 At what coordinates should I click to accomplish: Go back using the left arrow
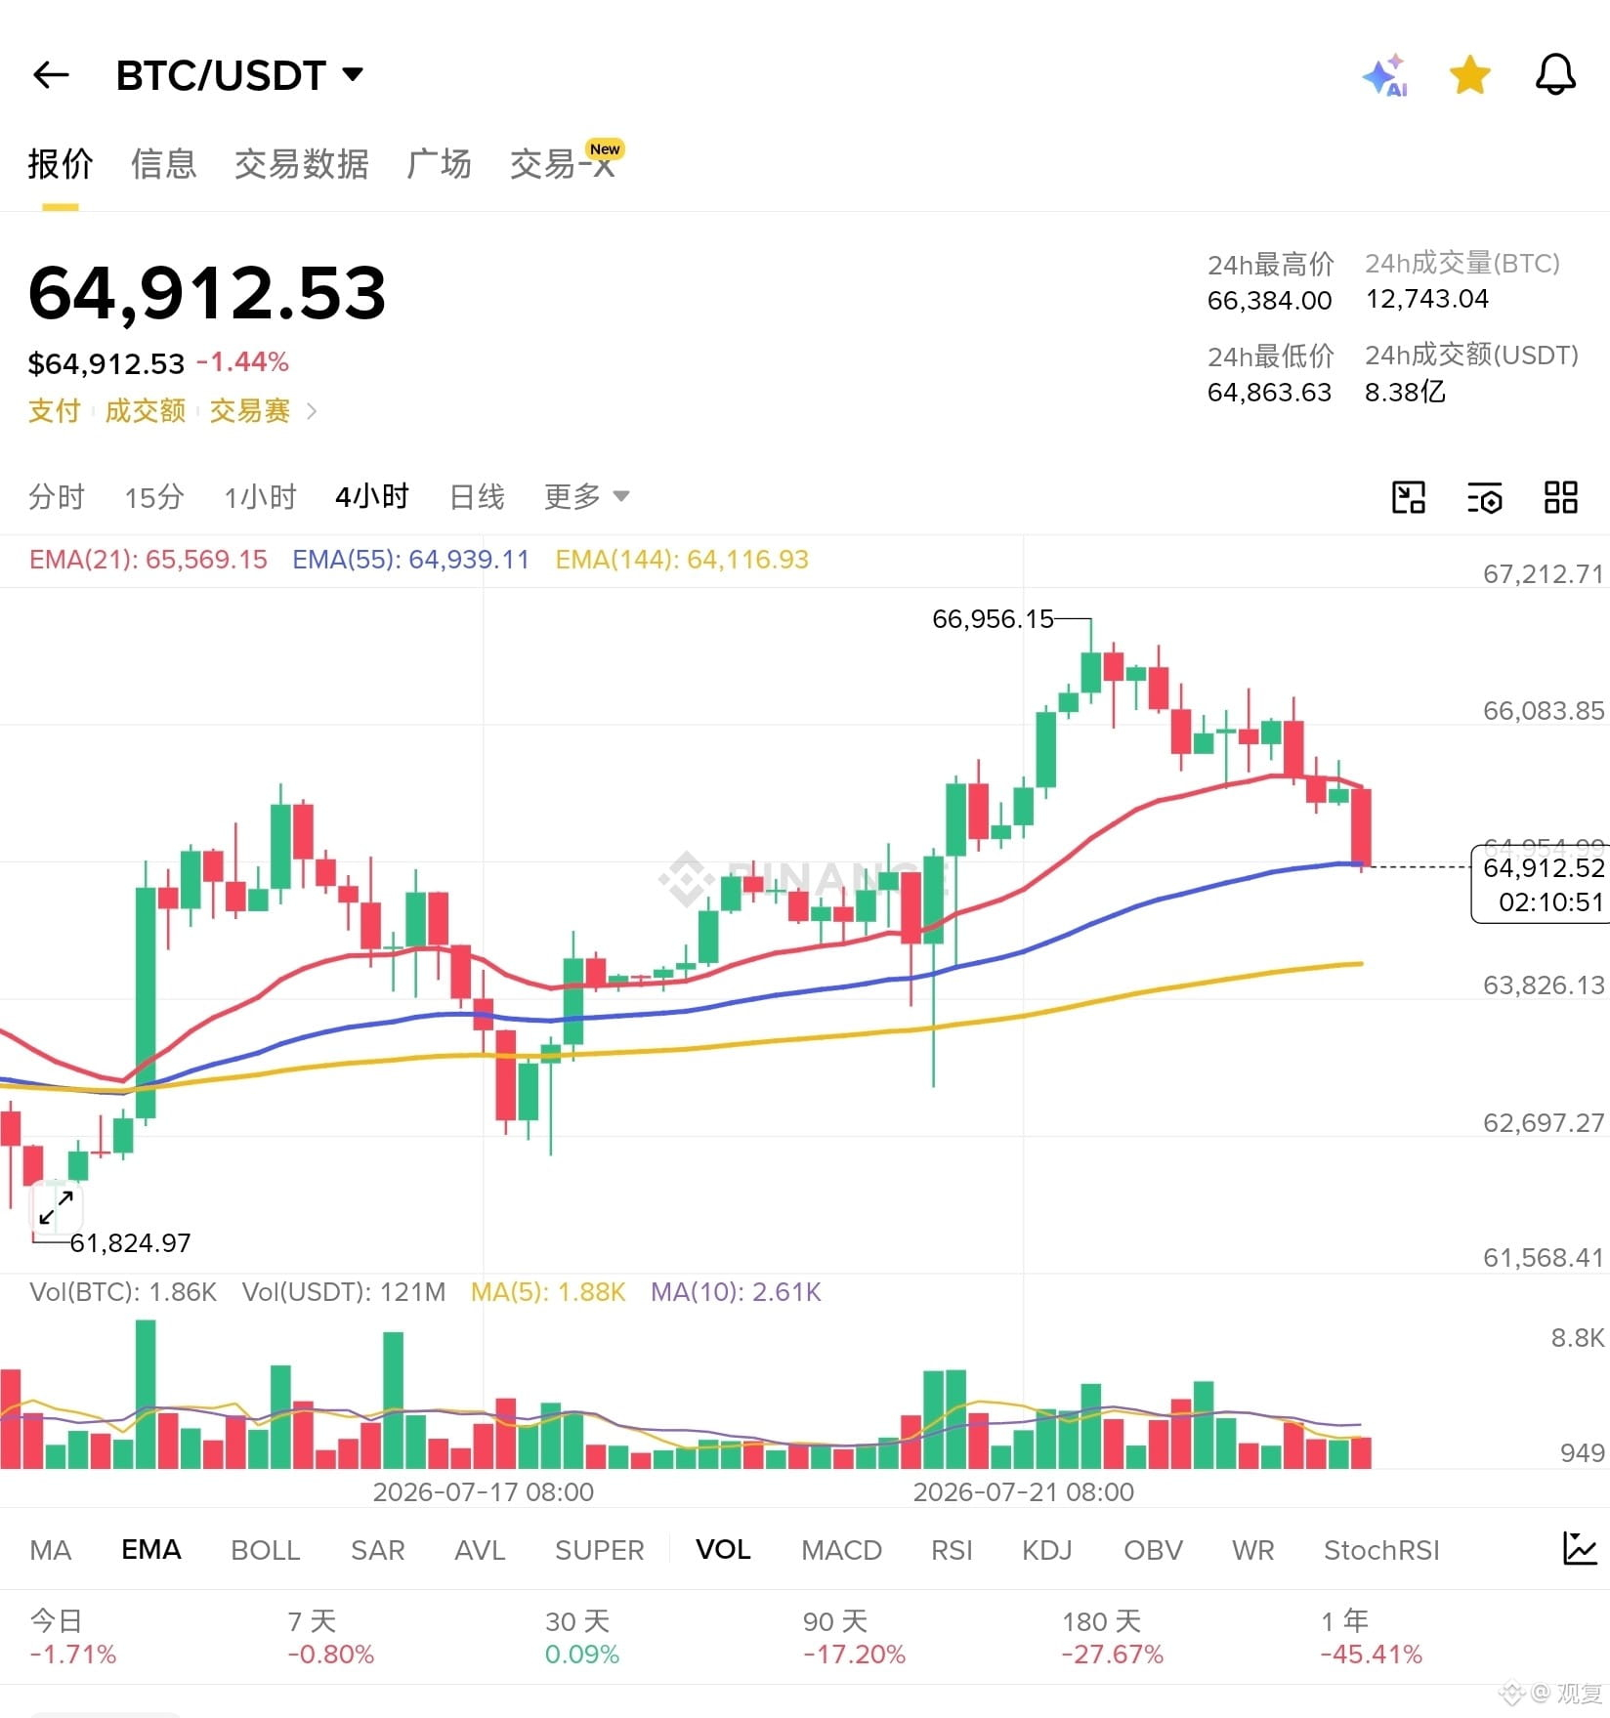(51, 74)
